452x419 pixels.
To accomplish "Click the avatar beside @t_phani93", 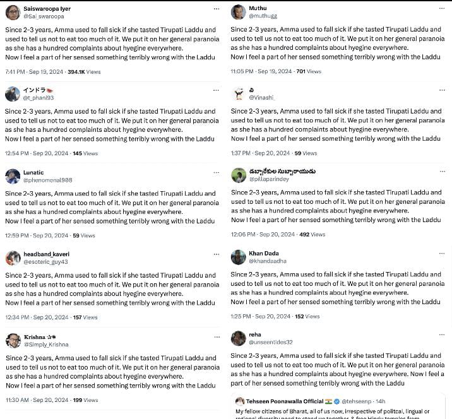I will (13, 94).
